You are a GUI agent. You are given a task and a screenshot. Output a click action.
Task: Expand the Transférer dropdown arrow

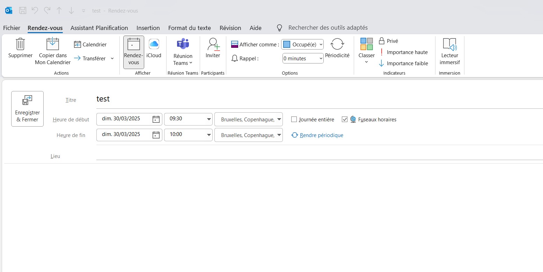112,59
